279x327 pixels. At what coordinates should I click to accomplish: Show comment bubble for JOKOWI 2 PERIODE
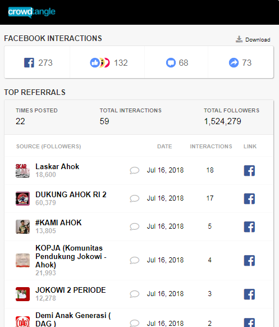pos(134,294)
